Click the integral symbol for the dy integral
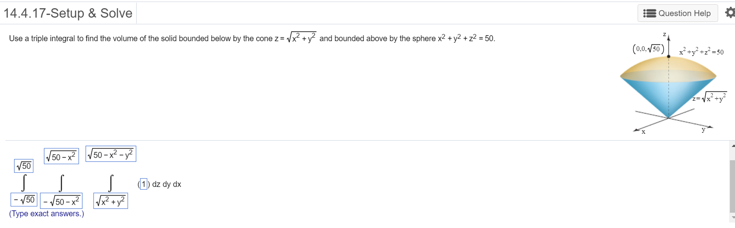 [61, 183]
